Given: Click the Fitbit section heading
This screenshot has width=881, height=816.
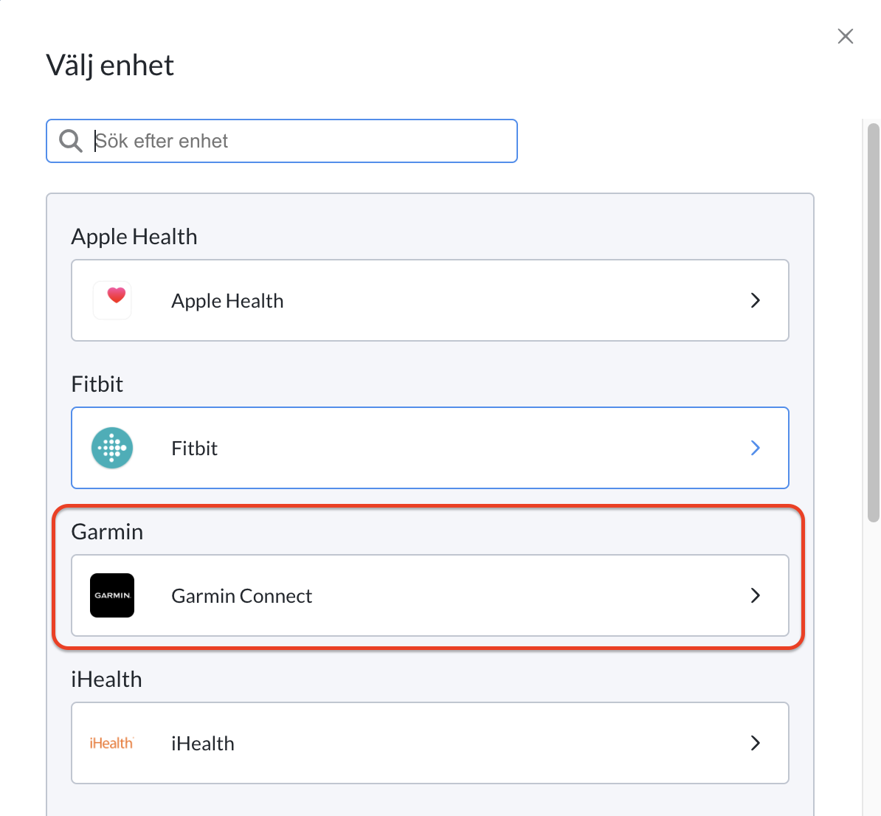Looking at the screenshot, I should pos(97,384).
